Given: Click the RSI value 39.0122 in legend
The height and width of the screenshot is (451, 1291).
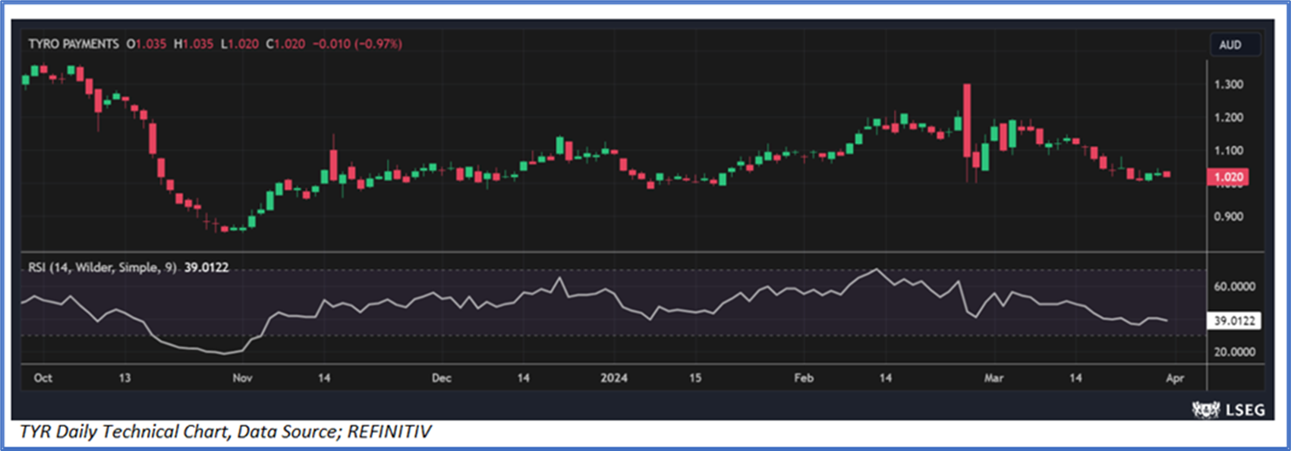Looking at the screenshot, I should coord(206,267).
